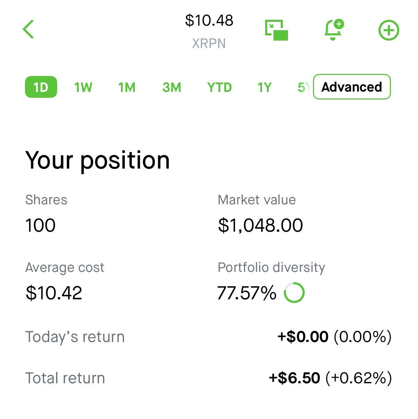This screenshot has width=418, height=419.
Task: Tap the Market value $1,048.00 amount
Action: (x=260, y=225)
